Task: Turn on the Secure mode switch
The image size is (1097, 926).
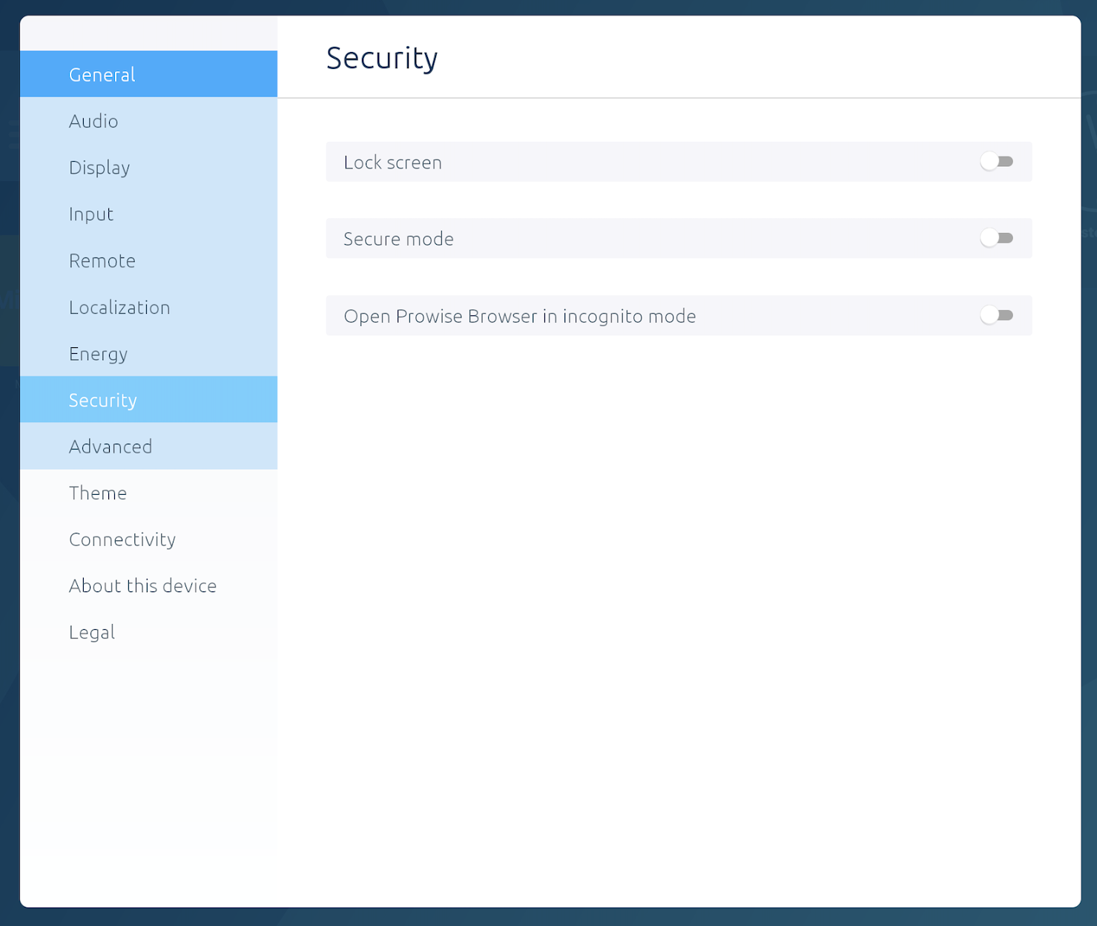Action: pyautogui.click(x=996, y=238)
